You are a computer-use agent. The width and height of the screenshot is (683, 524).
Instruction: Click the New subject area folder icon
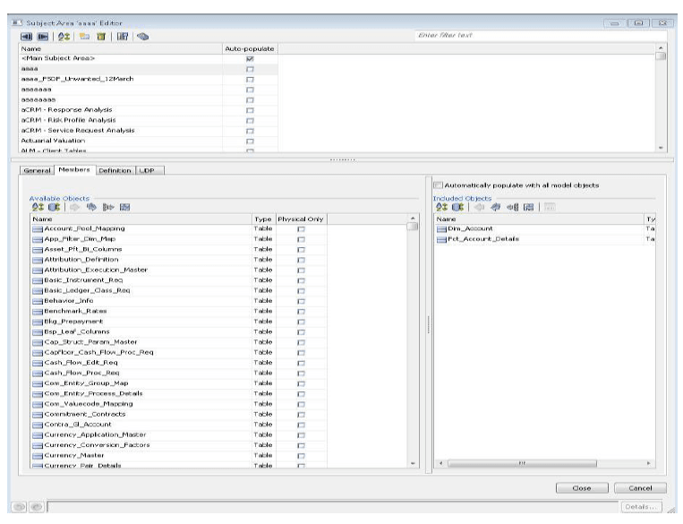(x=84, y=37)
